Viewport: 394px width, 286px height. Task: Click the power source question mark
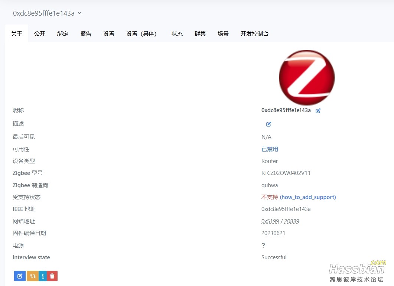point(263,245)
